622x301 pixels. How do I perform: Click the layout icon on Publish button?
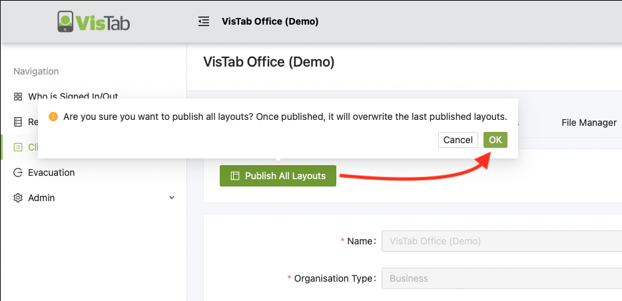(235, 176)
